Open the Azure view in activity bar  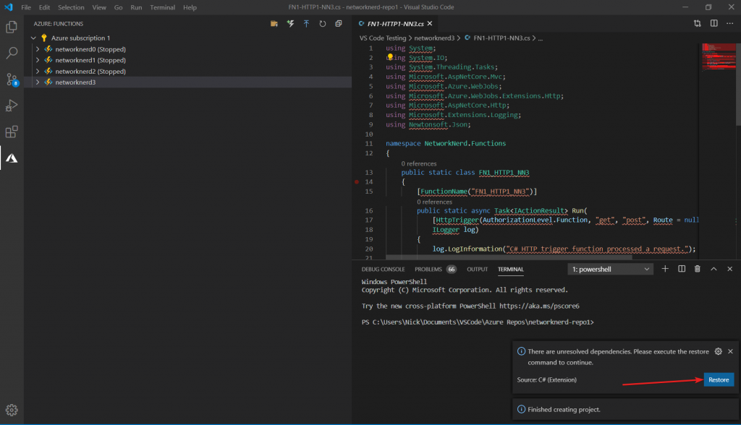point(12,158)
